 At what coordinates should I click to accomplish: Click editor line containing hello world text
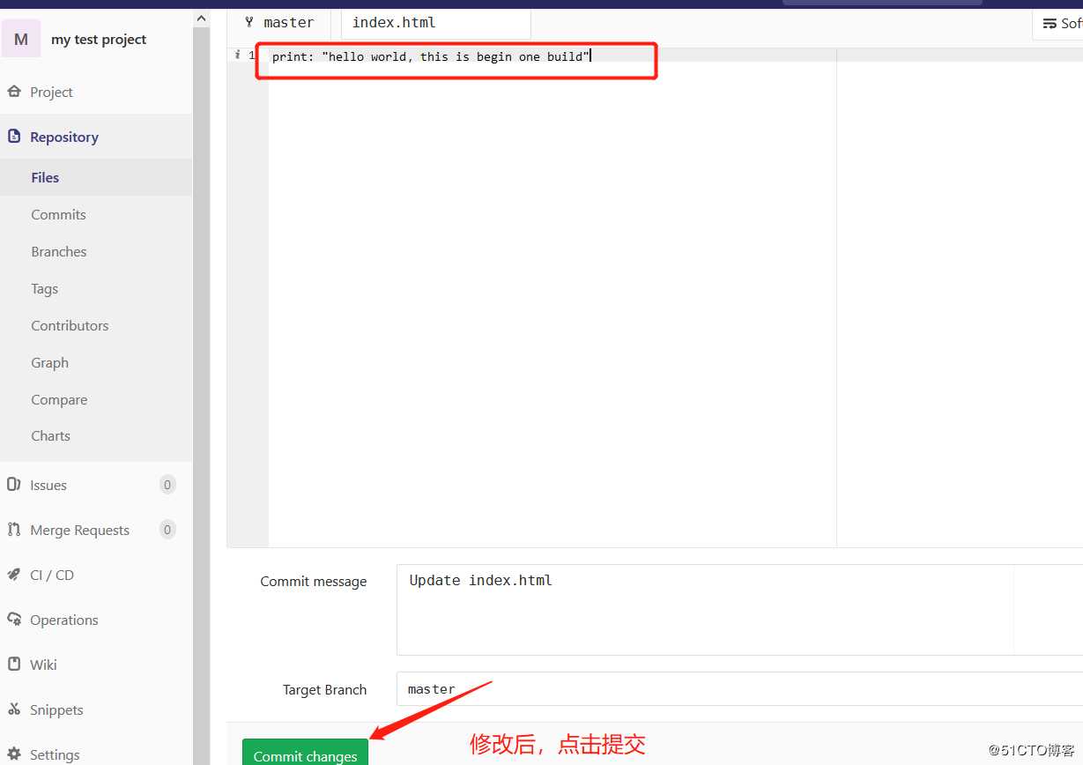[x=431, y=56]
